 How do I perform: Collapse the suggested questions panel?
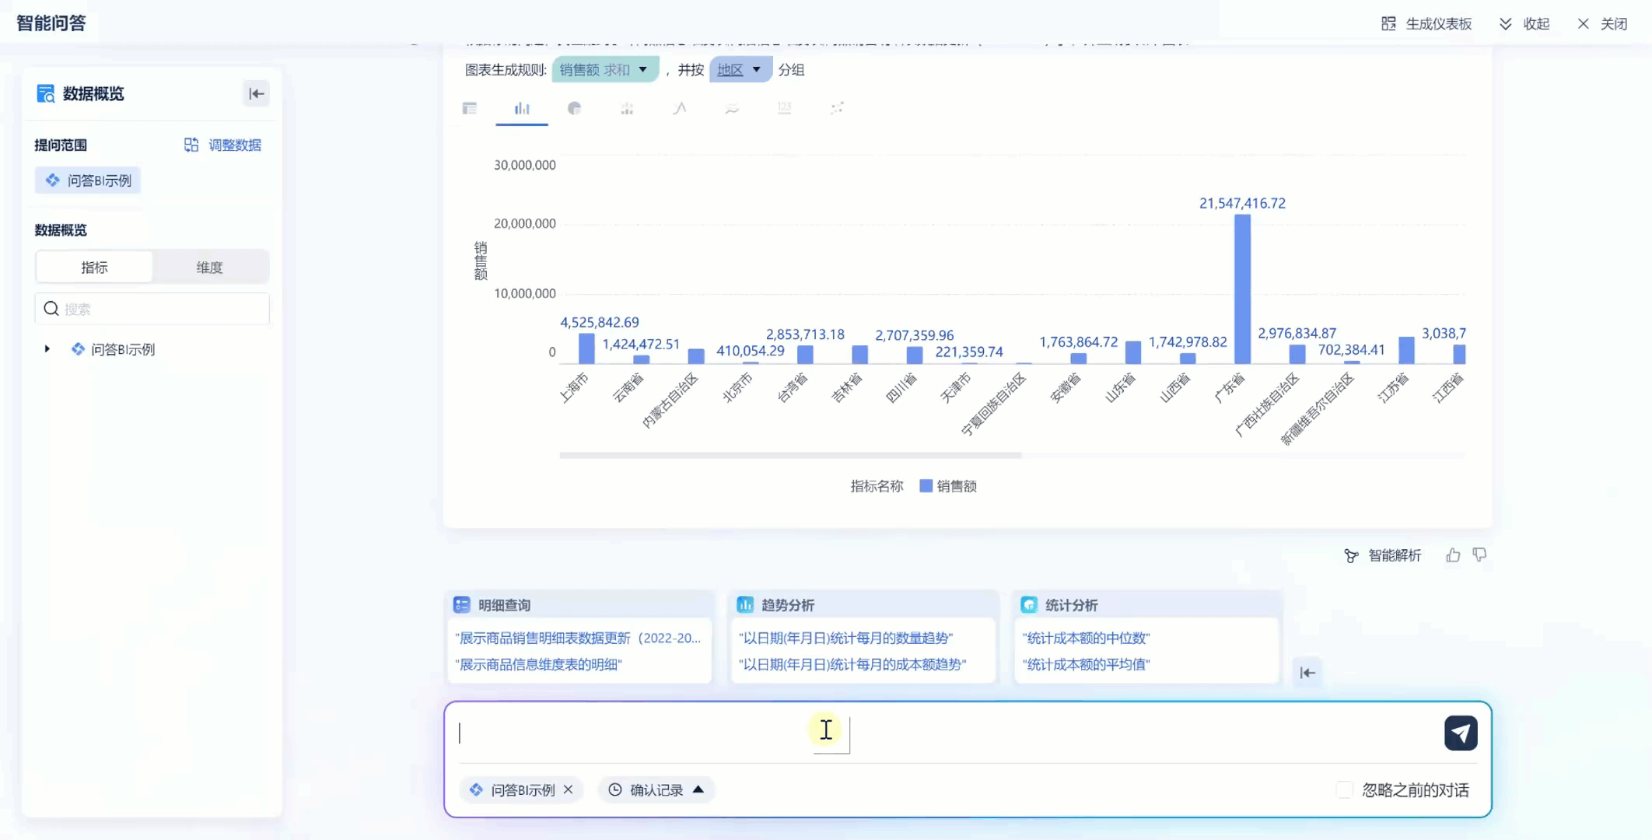[x=1307, y=673]
